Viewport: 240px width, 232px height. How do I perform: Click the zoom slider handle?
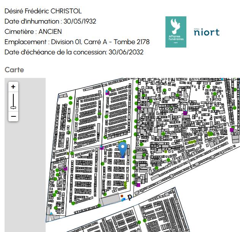[13, 108]
